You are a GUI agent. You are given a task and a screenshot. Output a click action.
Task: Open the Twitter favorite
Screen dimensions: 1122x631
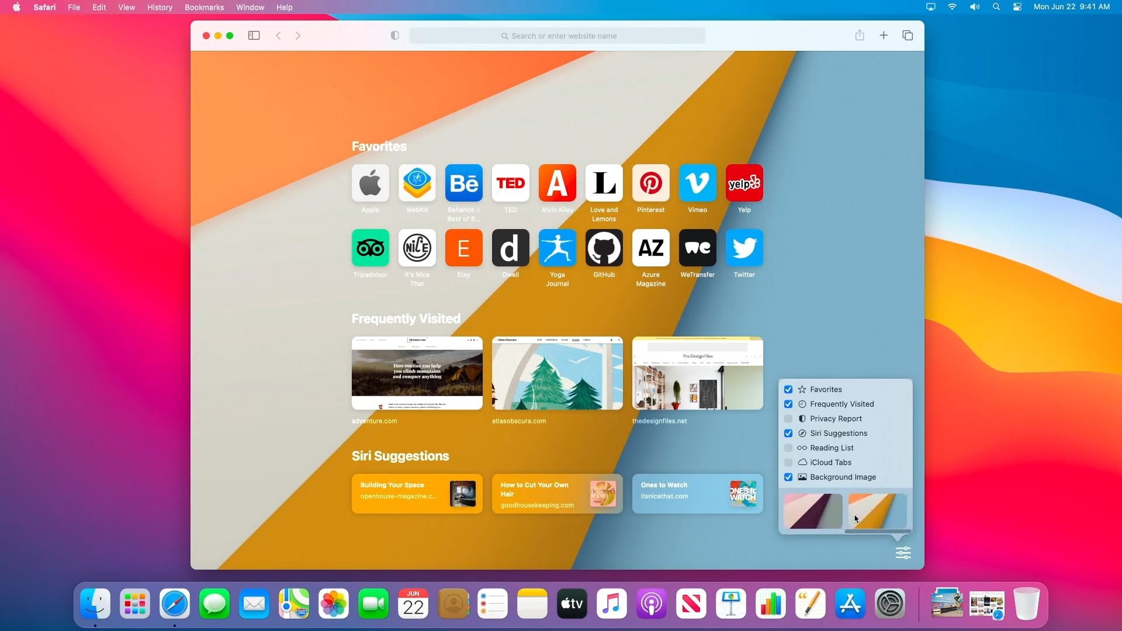[x=744, y=248]
